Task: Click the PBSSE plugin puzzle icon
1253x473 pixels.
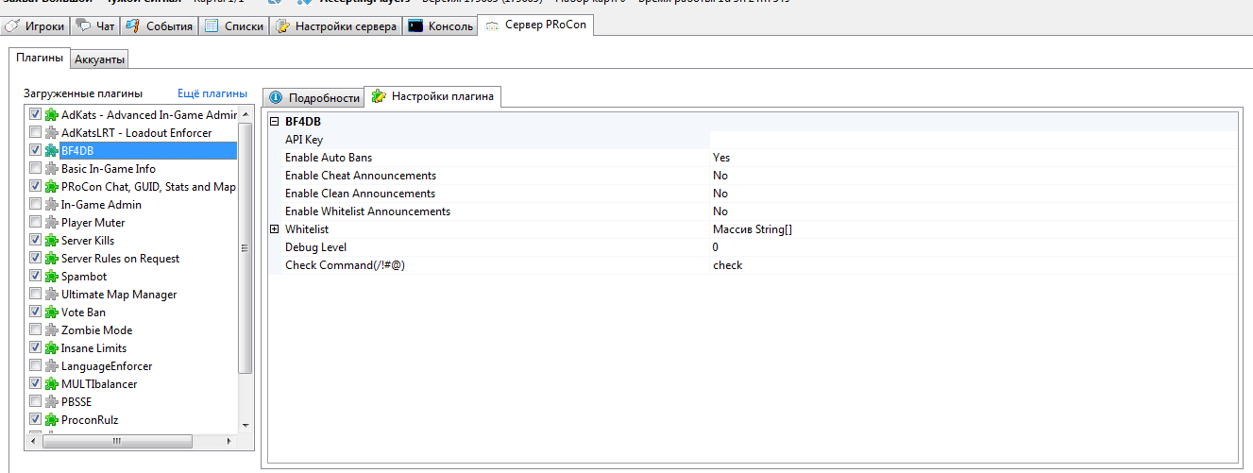Action: pyautogui.click(x=51, y=402)
